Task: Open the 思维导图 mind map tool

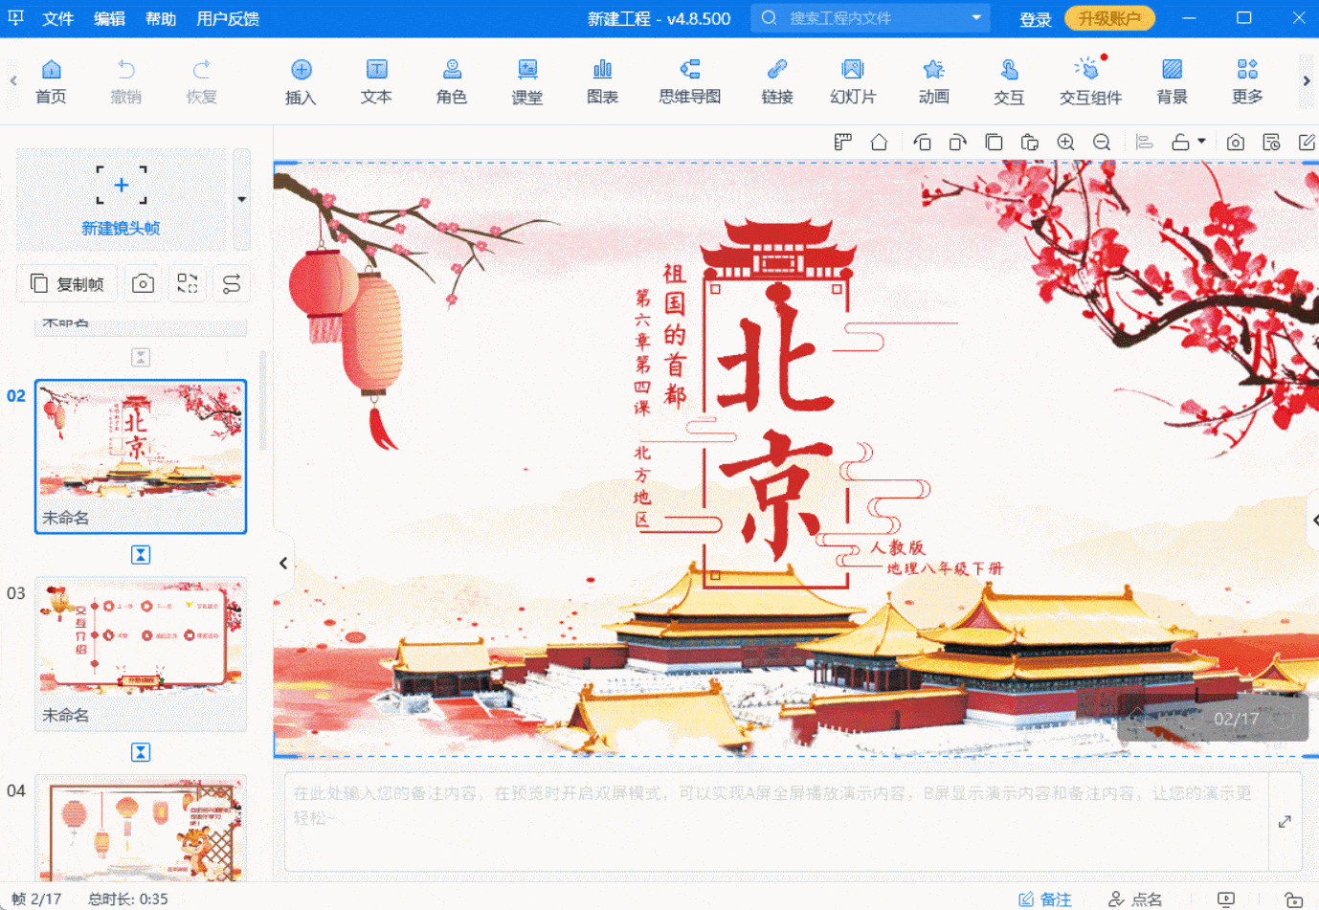Action: tap(689, 81)
